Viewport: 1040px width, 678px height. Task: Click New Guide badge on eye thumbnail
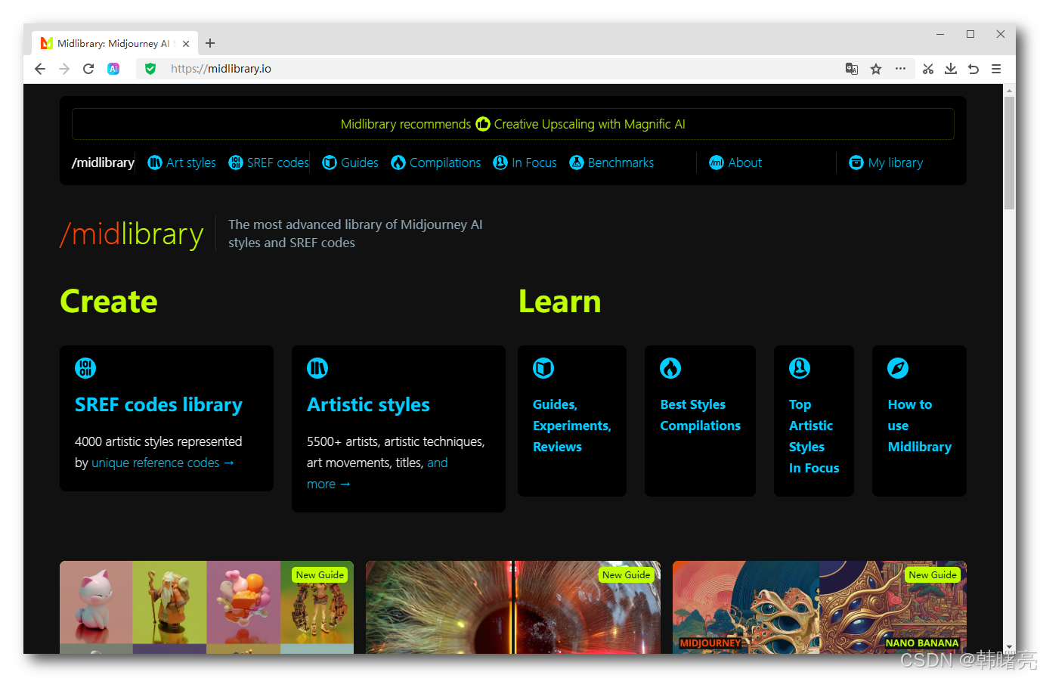[x=626, y=574]
